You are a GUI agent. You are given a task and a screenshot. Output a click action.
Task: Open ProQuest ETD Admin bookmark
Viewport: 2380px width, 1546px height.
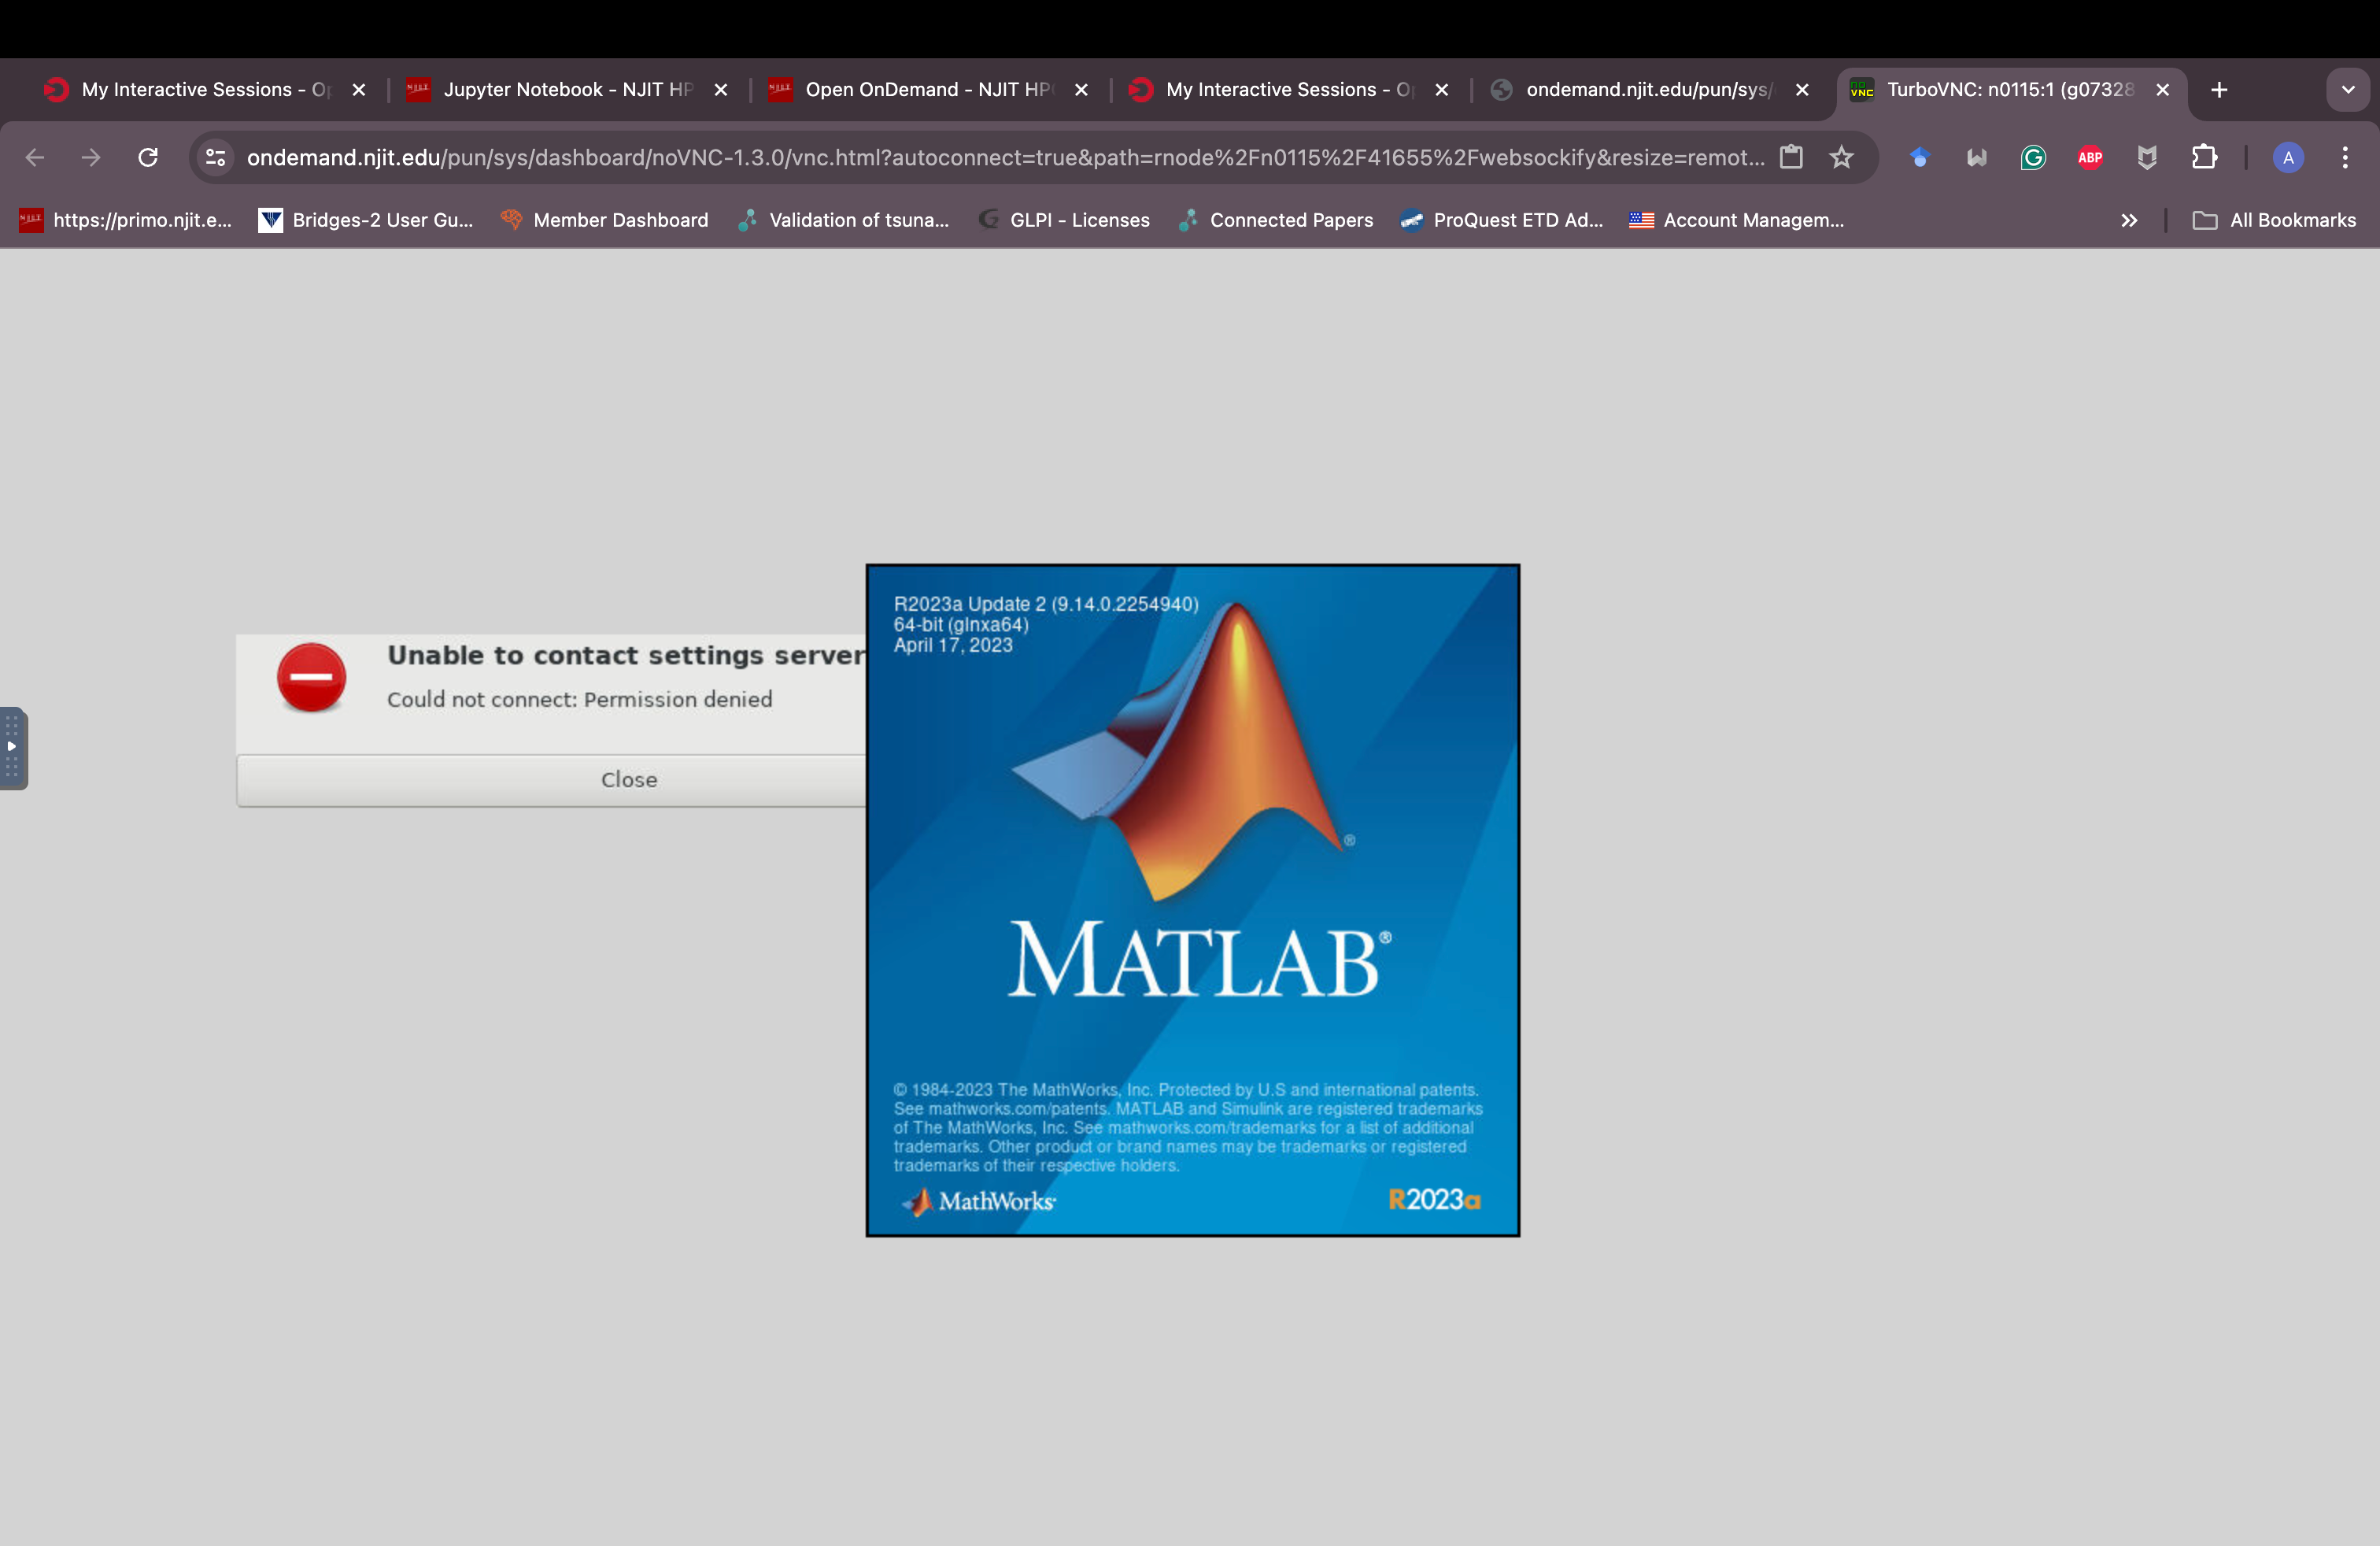click(1501, 220)
